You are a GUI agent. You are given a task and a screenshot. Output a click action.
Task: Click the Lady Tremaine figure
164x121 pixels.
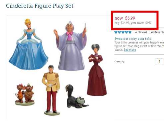(97, 70)
